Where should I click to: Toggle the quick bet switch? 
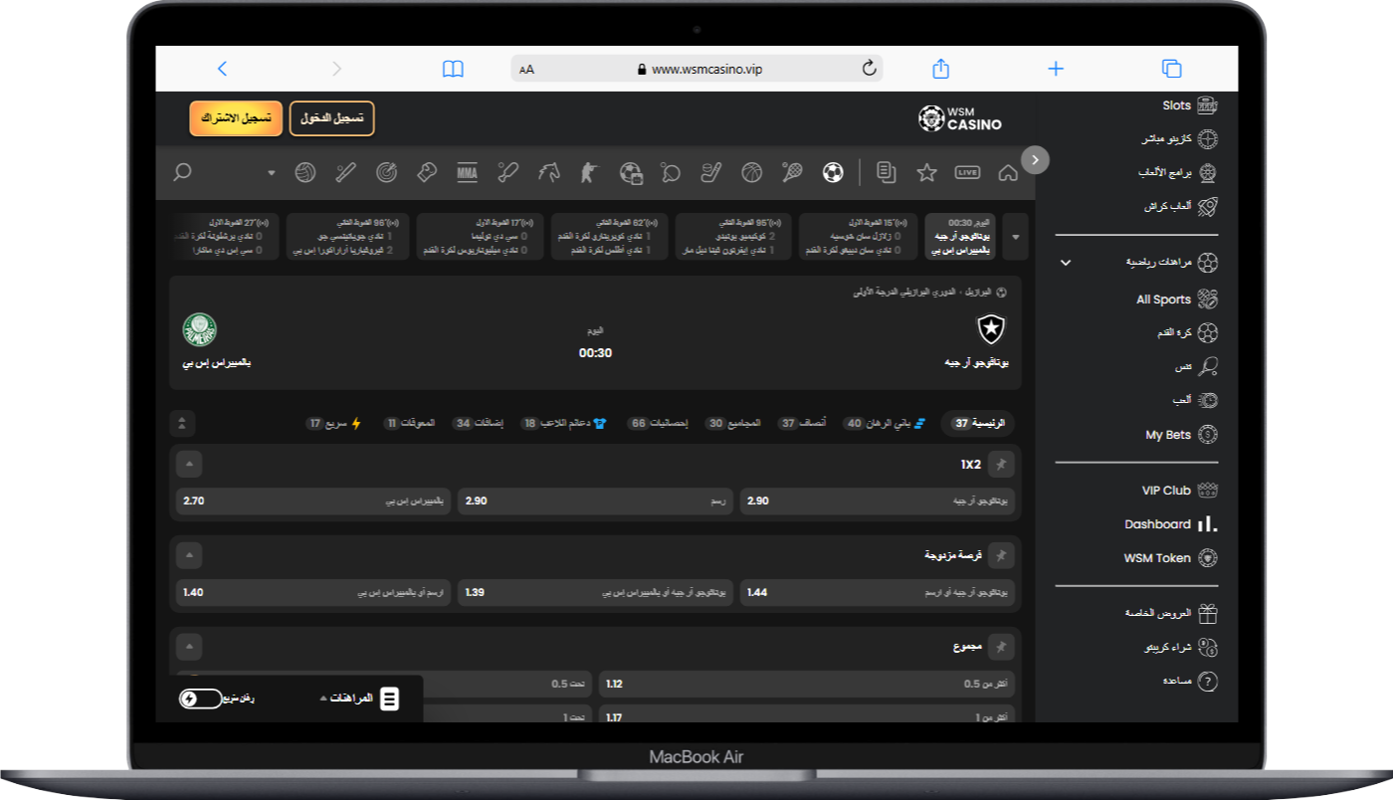point(201,699)
